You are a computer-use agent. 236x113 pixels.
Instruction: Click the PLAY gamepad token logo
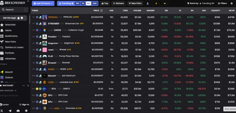[x=45, y=56]
